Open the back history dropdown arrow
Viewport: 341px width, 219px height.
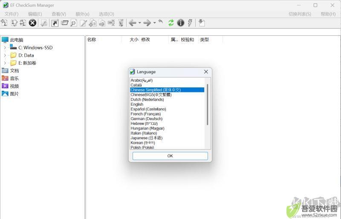pyautogui.click(x=140, y=23)
